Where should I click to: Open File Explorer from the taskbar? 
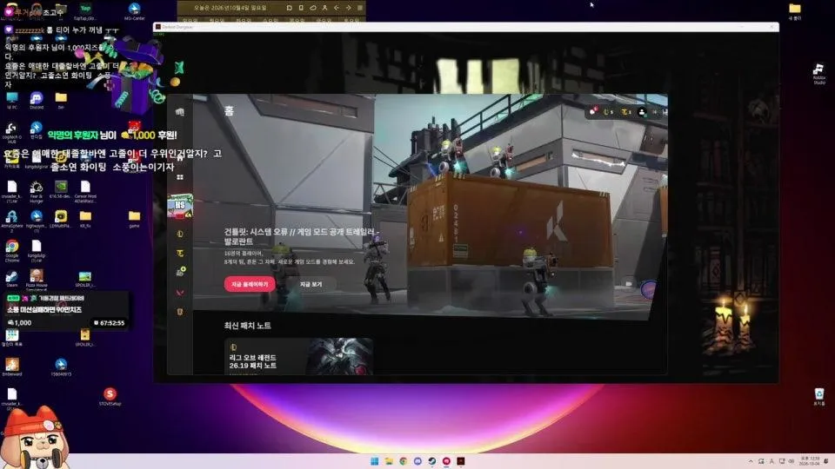[x=389, y=461]
